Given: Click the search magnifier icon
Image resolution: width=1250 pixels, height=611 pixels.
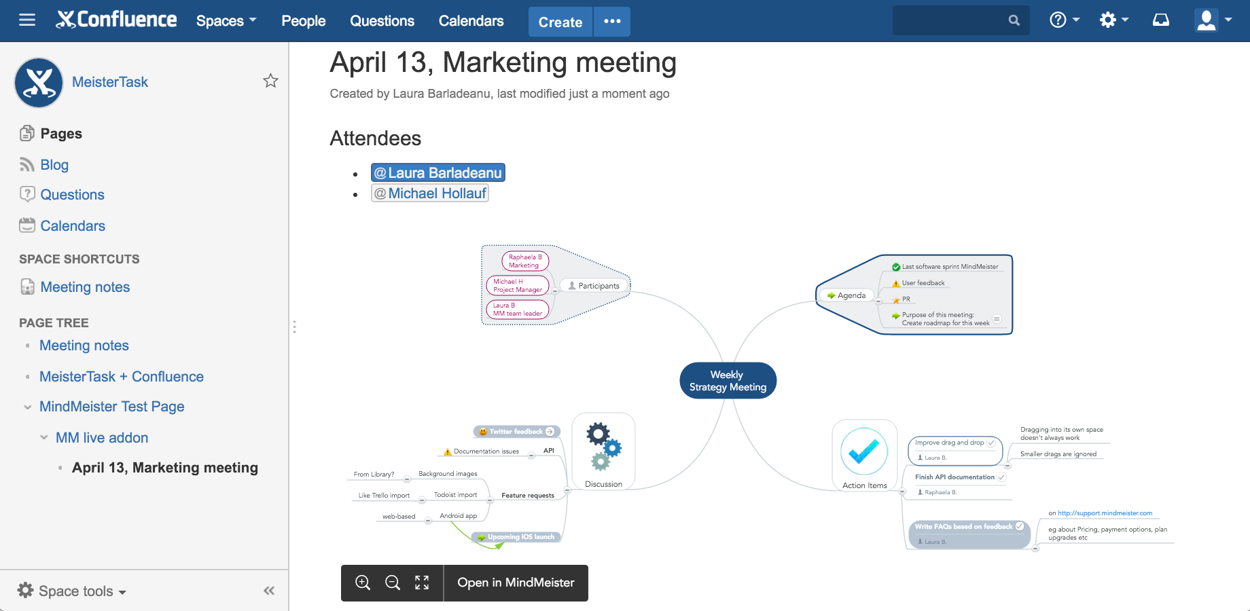Looking at the screenshot, I should click(1014, 20).
